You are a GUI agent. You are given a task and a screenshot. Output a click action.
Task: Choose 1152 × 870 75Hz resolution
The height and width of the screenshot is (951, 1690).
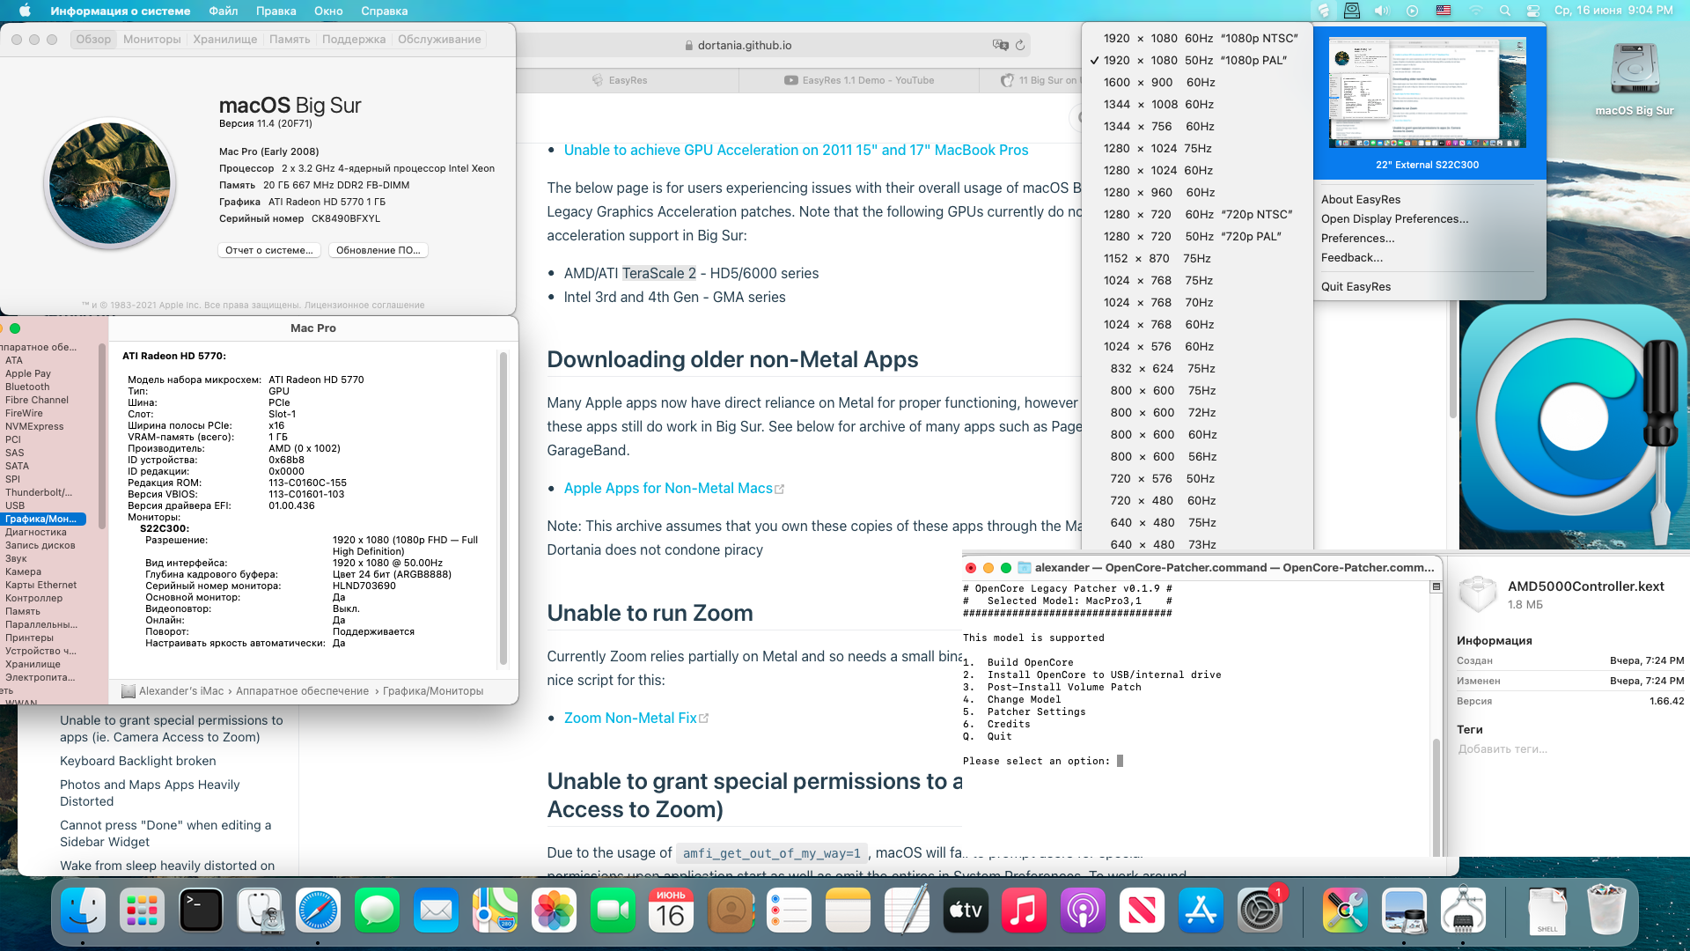click(x=1198, y=258)
